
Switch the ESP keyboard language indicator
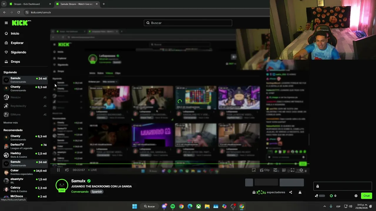[x=338, y=206]
